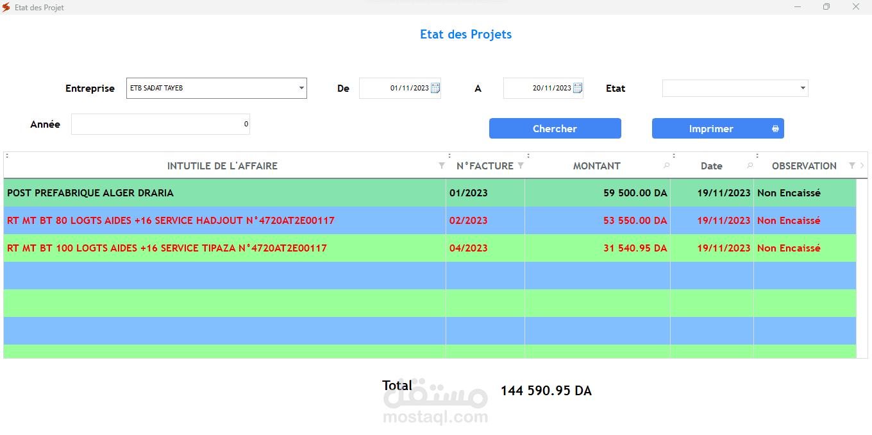Screen dimensions: 872x435
Task: Click the chevron at the right of the table header
Action: pyautogui.click(x=862, y=166)
